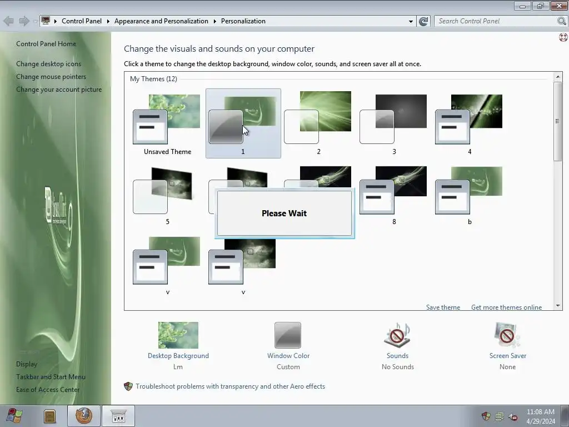Click the search magnifier icon

tap(561, 21)
